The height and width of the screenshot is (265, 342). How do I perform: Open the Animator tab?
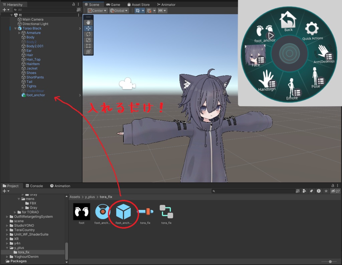[x=166, y=5]
